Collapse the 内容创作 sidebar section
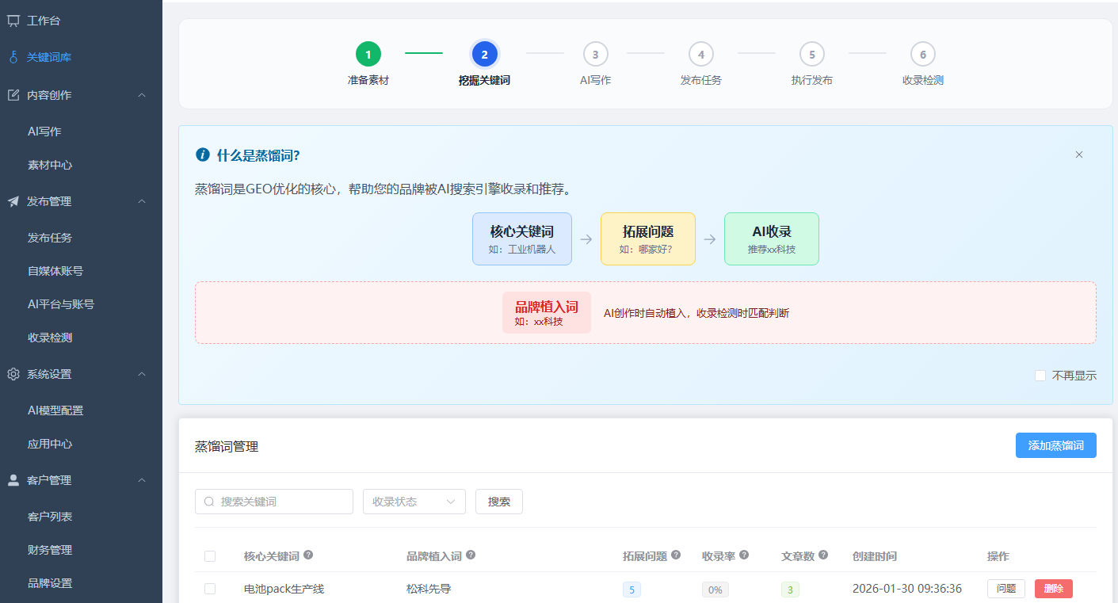Image resolution: width=1118 pixels, height=603 pixels. click(141, 94)
